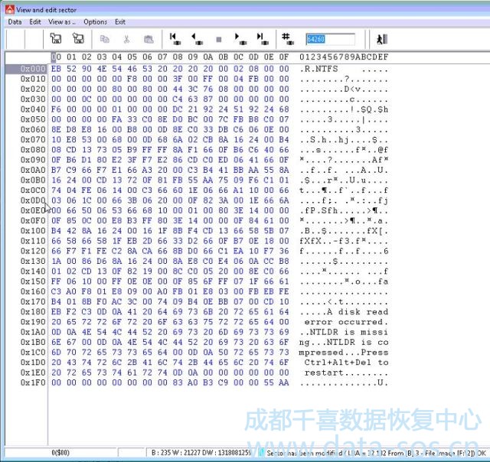Jump to the first sector
The height and width of the screenshot is (462, 490).
click(x=175, y=39)
